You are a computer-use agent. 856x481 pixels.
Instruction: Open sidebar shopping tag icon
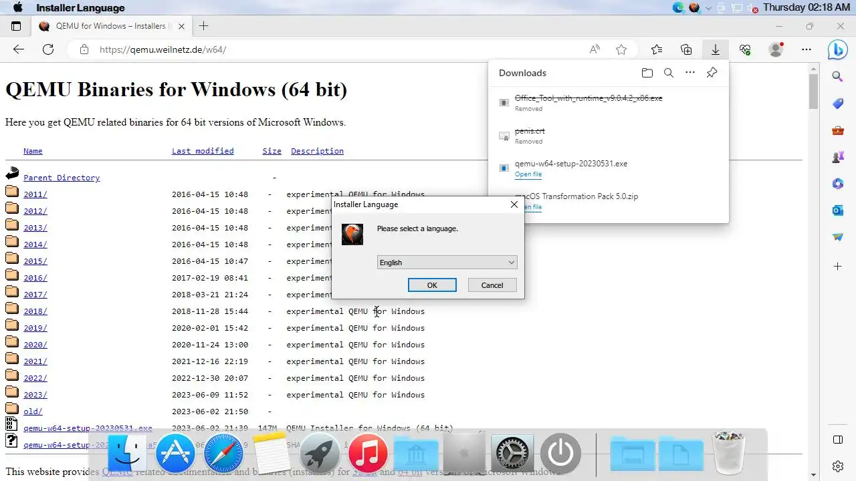(837, 104)
